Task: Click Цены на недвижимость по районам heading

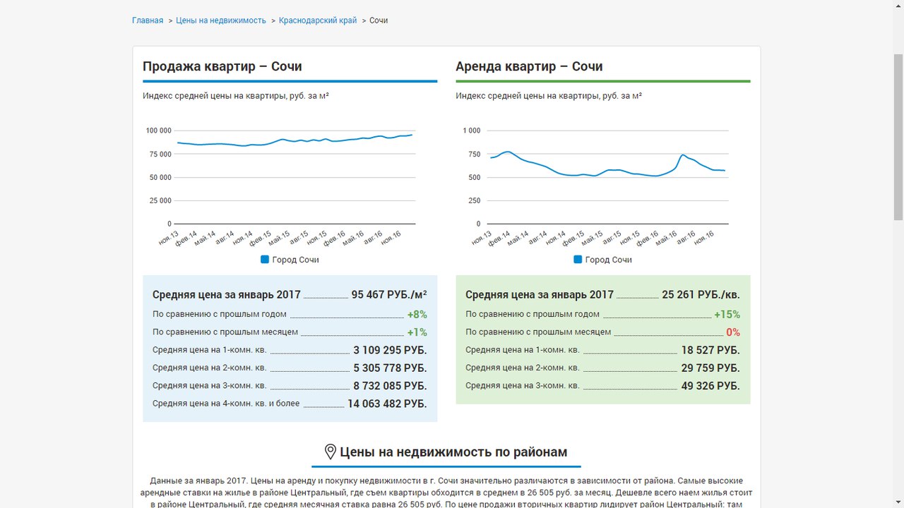Action: 453,452
